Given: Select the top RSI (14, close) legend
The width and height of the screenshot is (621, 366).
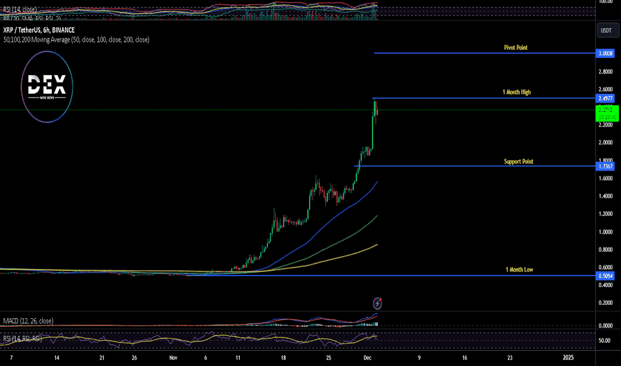Looking at the screenshot, I should click(x=20, y=9).
